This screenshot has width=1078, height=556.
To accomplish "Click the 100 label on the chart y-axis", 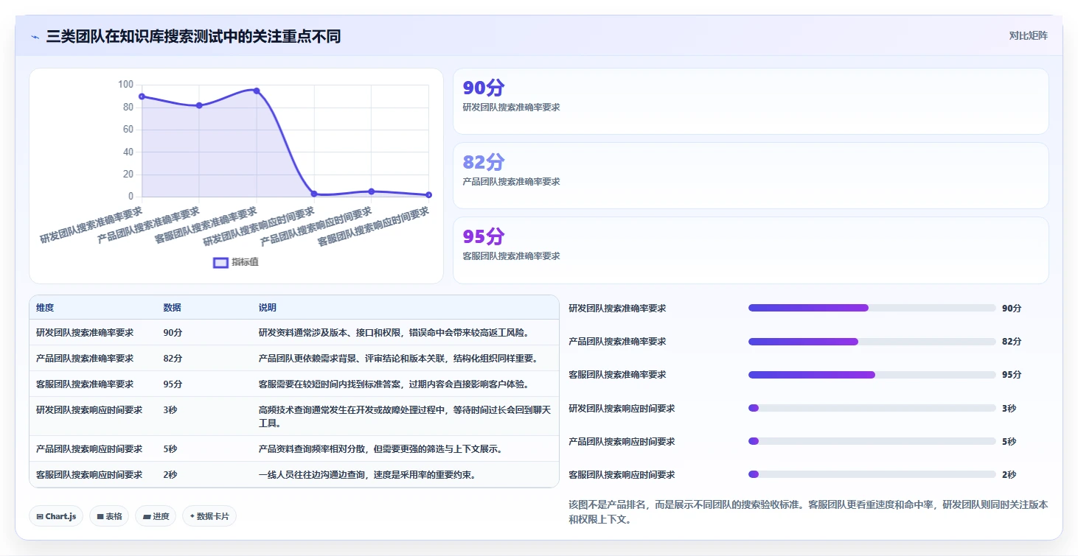I will [125, 85].
